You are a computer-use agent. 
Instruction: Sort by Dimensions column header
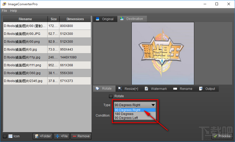75,19
